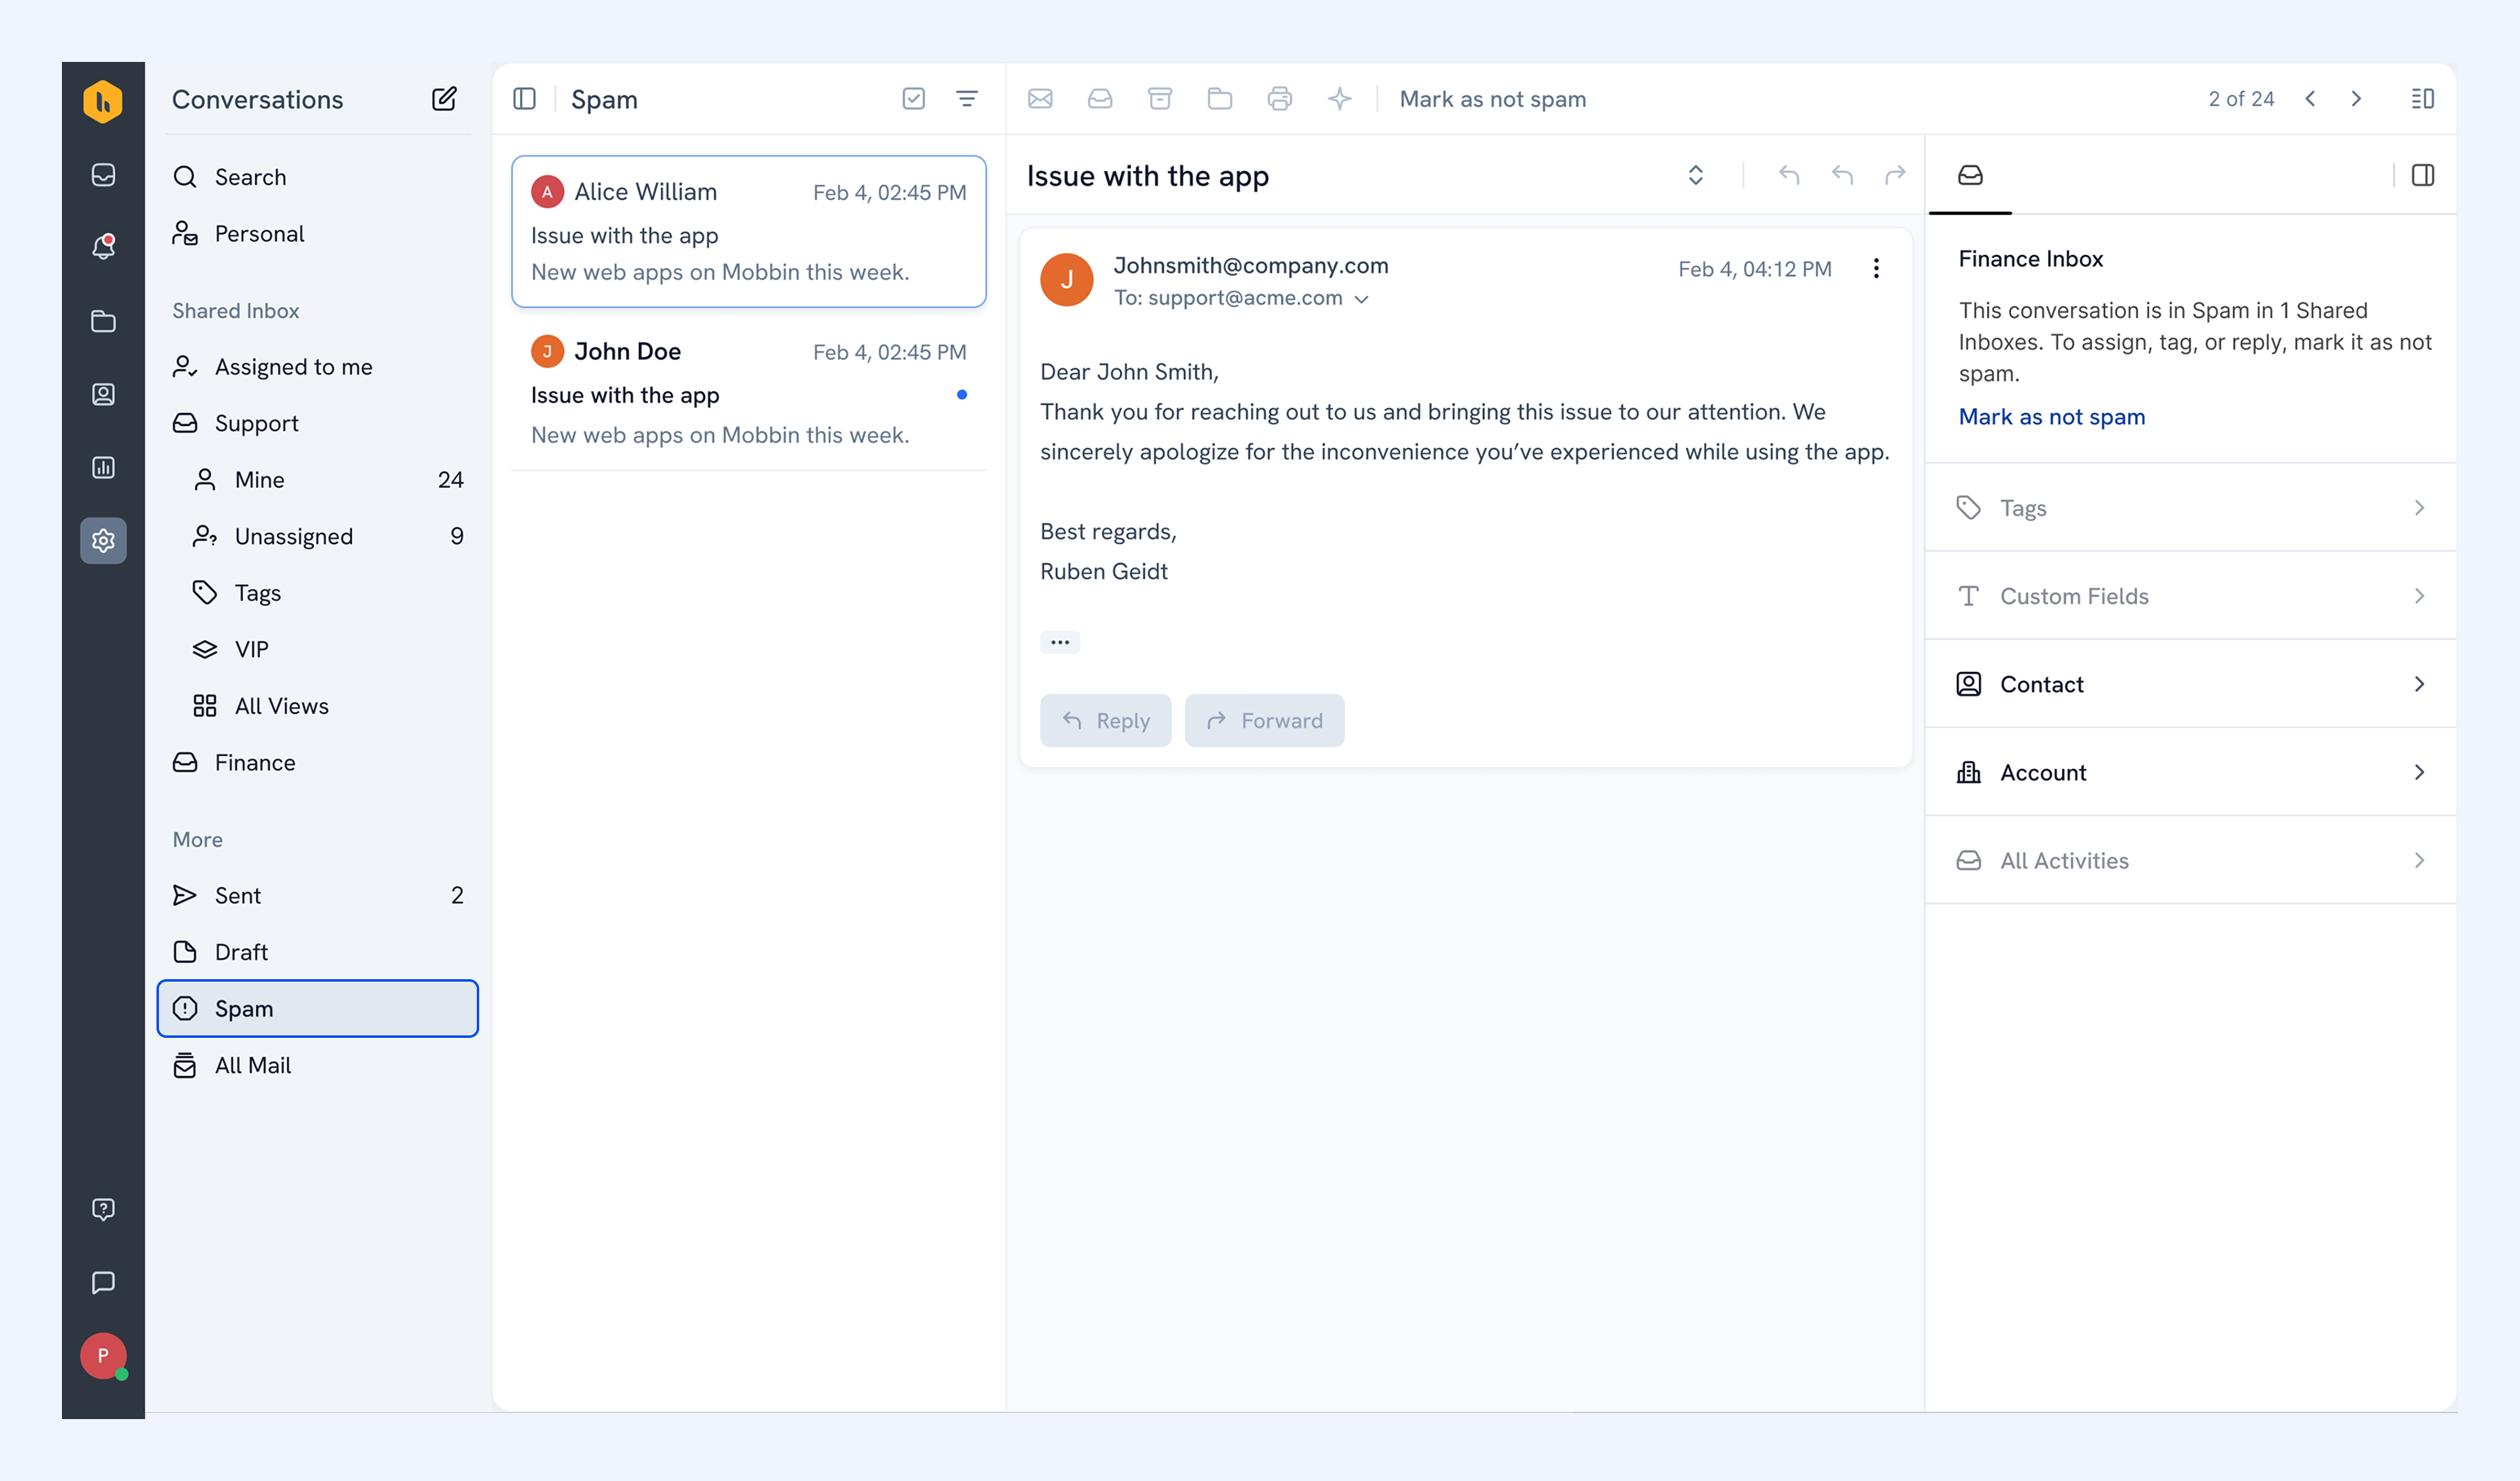This screenshot has height=1481, width=2520.
Task: Open settings gear in the dark sidebar
Action: (x=103, y=541)
